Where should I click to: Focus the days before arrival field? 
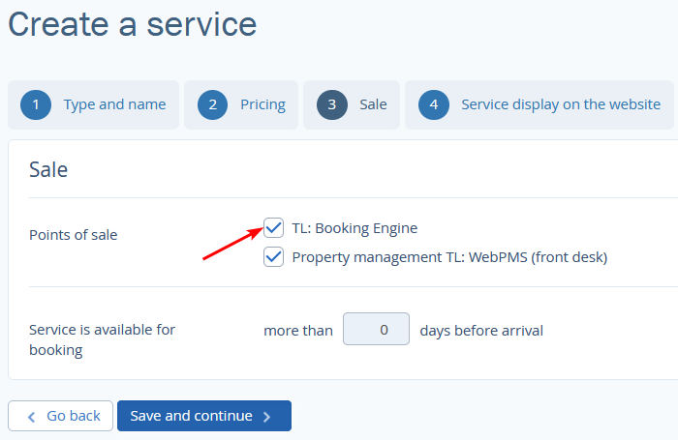376,329
